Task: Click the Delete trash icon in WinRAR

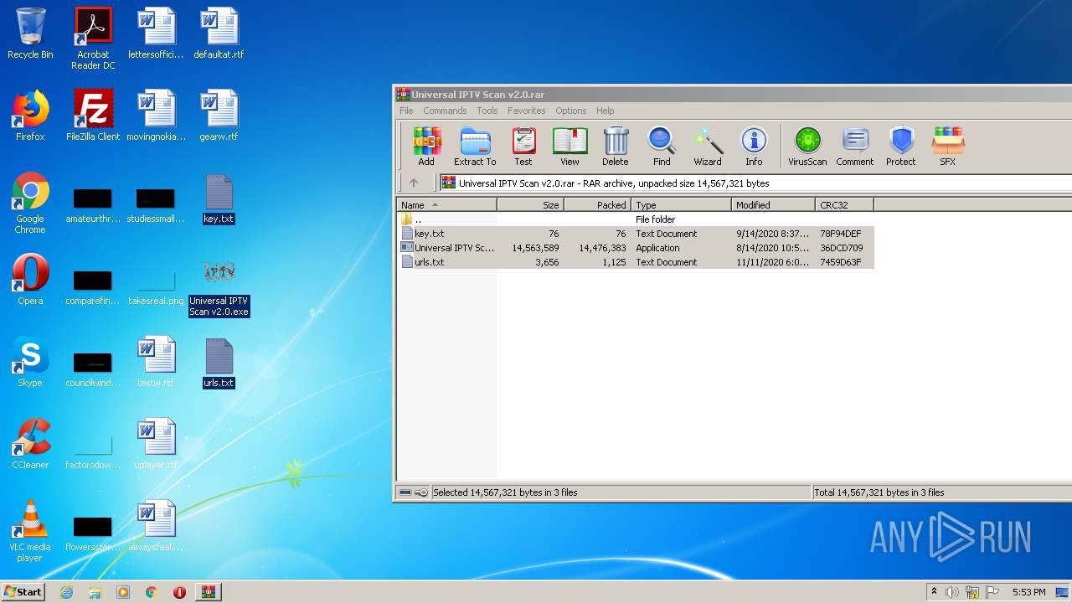Action: [x=616, y=147]
